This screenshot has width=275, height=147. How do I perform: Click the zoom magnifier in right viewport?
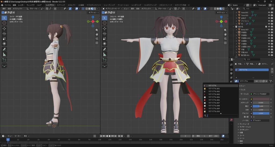(x=225, y=30)
